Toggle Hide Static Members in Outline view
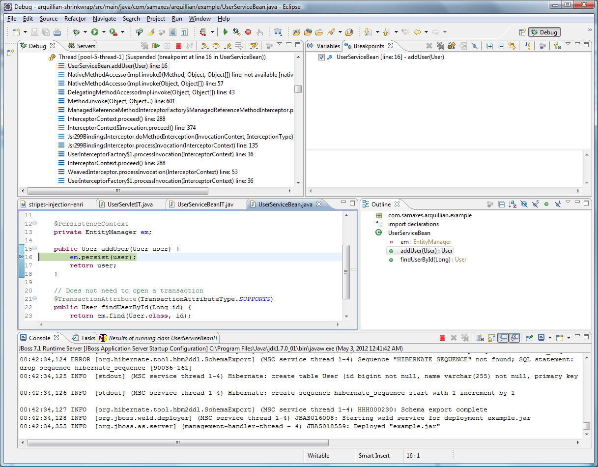Image resolution: width=598 pixels, height=467 pixels. pyautogui.click(x=535, y=204)
